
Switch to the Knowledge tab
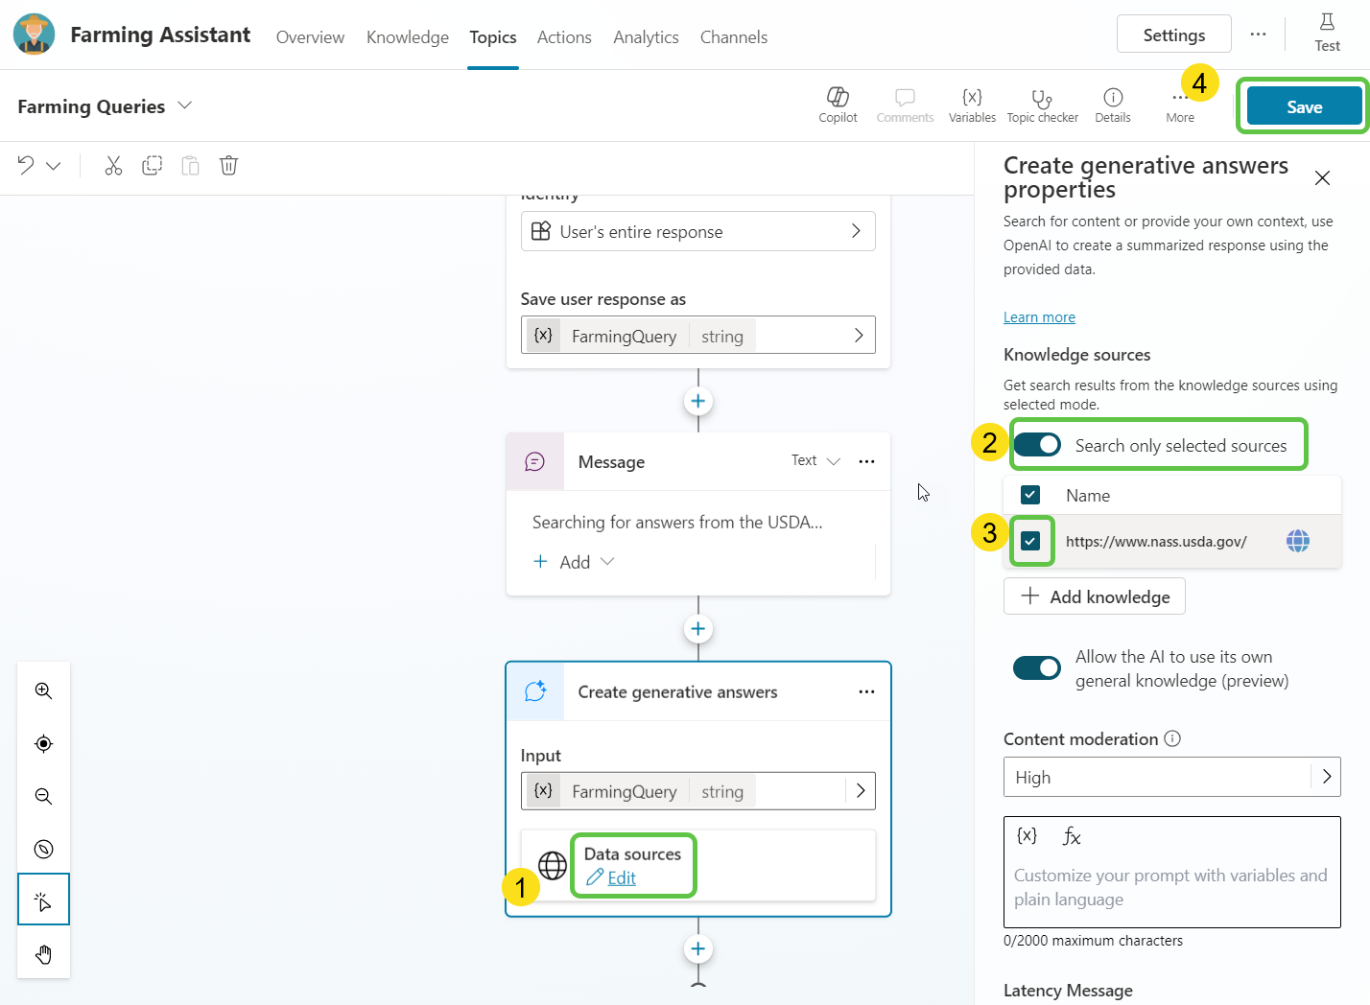pyautogui.click(x=407, y=37)
